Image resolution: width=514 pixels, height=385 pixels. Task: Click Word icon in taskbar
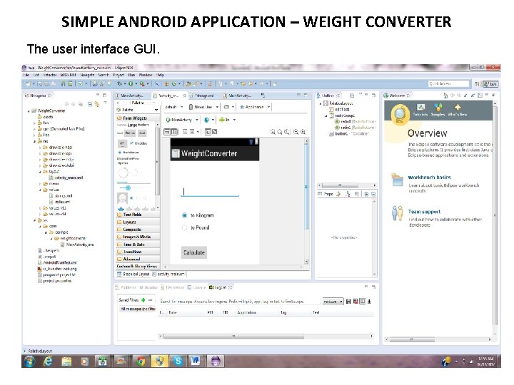pyautogui.click(x=196, y=361)
